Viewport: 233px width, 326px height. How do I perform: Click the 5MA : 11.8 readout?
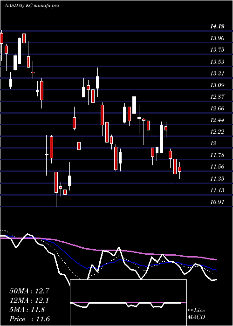tap(27, 310)
